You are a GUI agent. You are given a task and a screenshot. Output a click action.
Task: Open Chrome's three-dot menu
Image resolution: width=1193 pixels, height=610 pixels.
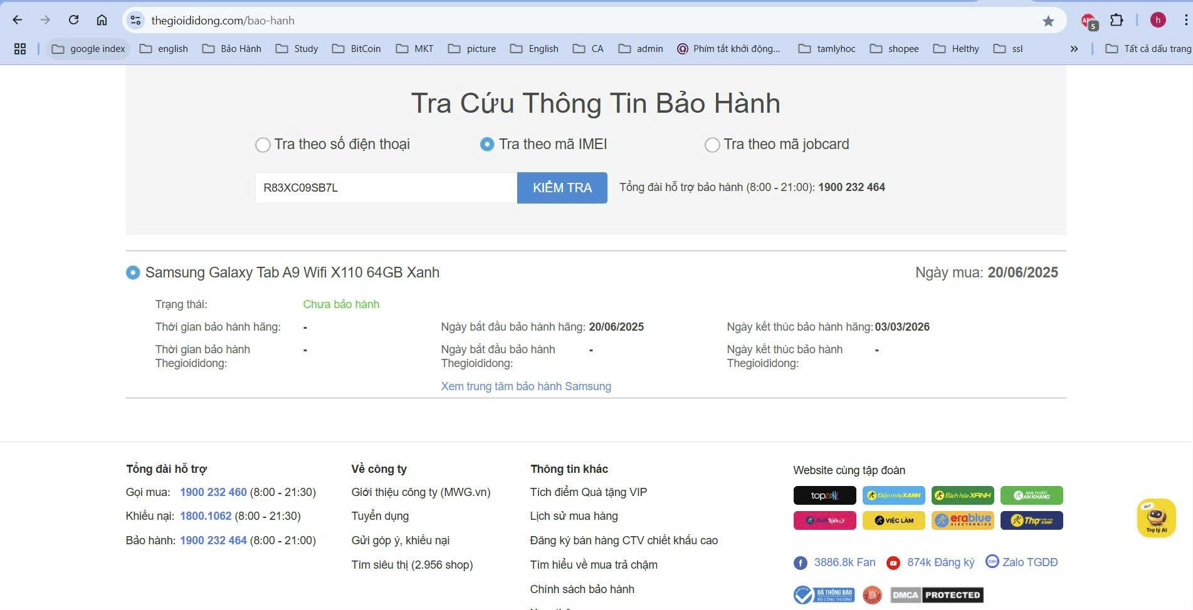(1185, 20)
